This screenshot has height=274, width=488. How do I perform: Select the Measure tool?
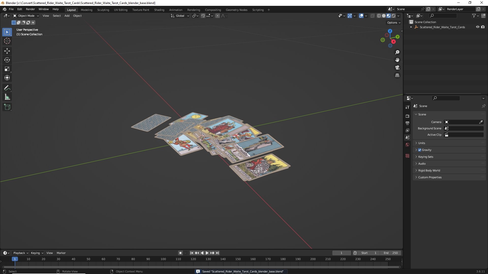7,97
